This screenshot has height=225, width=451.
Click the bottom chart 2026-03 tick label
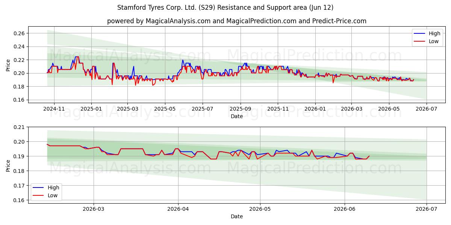coord(94,209)
